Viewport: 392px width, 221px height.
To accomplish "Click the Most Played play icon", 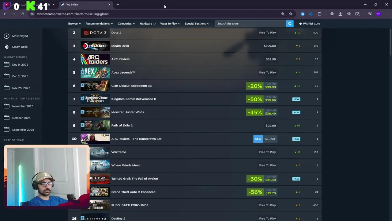I will pos(6,36).
